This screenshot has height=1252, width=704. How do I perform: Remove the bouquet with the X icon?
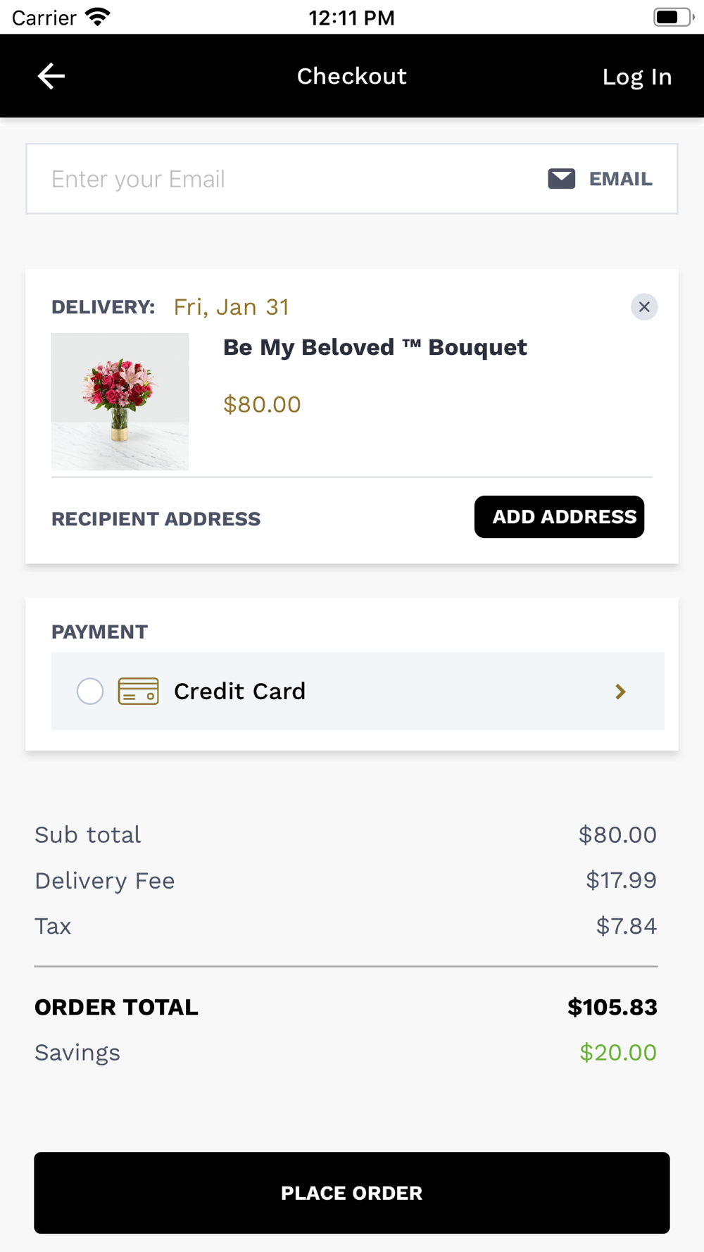tap(644, 307)
